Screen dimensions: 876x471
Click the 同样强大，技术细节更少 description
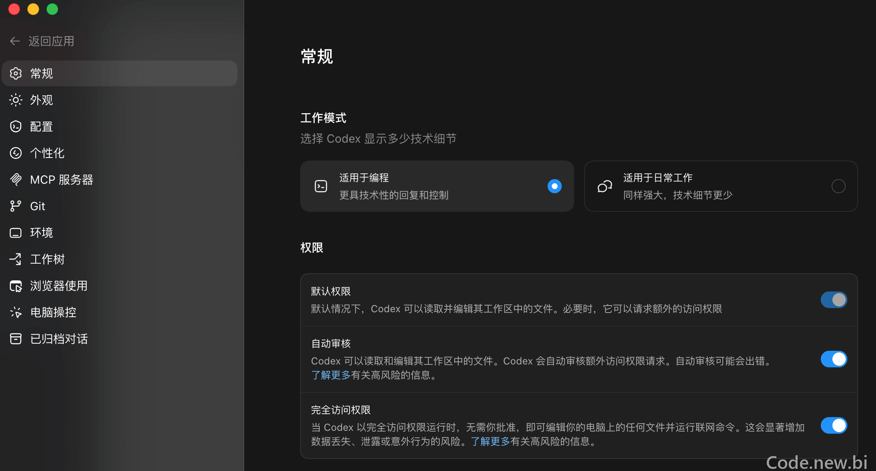click(678, 195)
